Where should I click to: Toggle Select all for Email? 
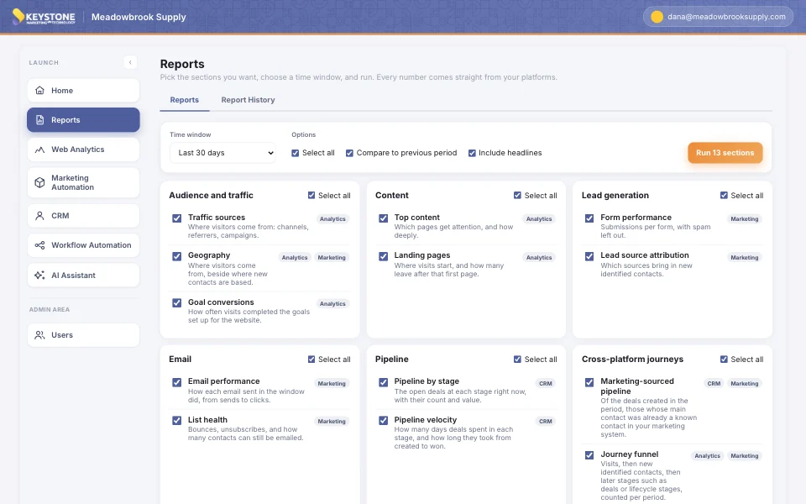(x=311, y=360)
